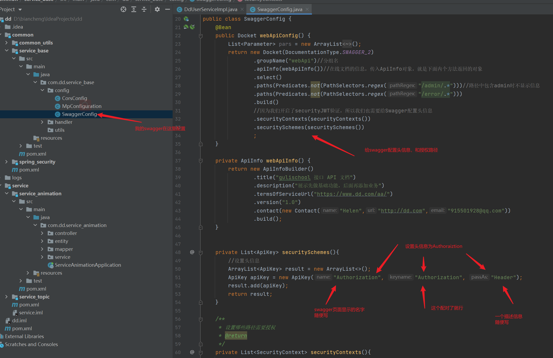Fold the Javadoc comment at line 56

click(201, 319)
